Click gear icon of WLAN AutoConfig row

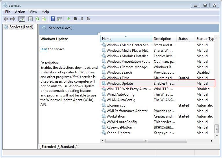pos(104,100)
